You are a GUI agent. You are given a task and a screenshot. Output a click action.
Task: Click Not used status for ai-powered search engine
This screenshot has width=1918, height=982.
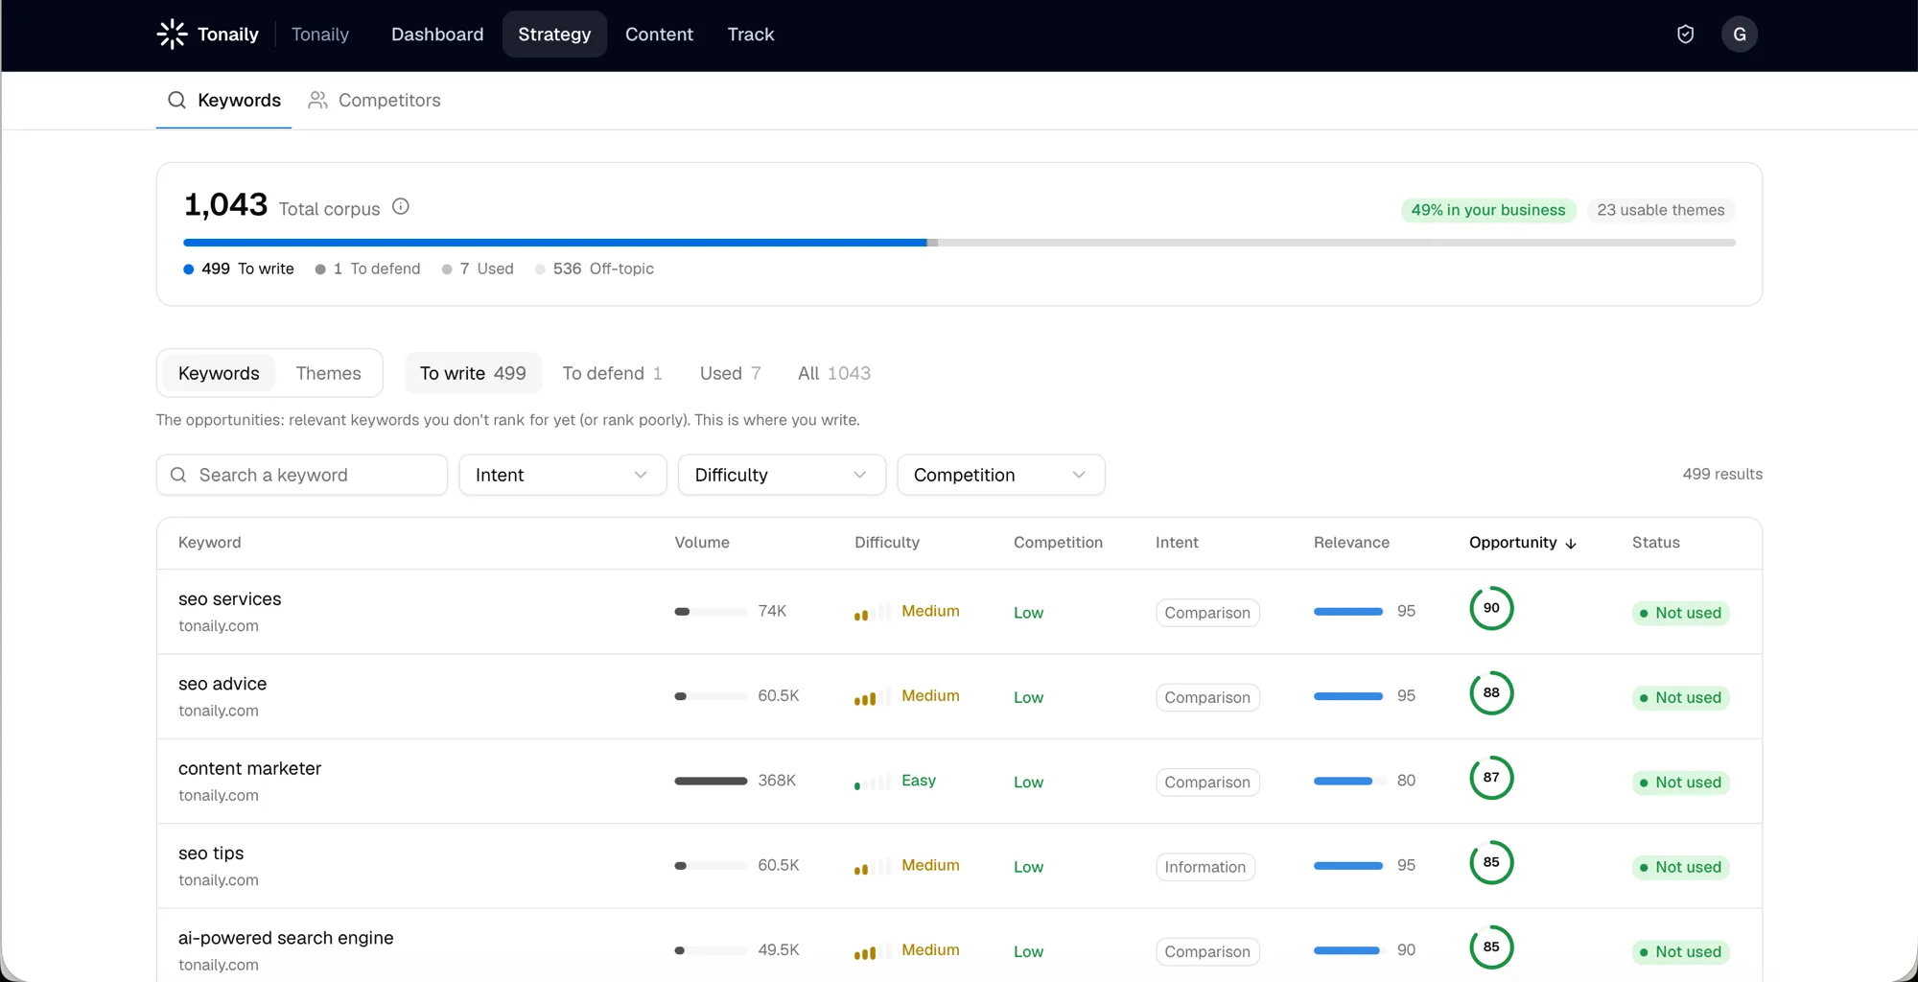point(1680,951)
